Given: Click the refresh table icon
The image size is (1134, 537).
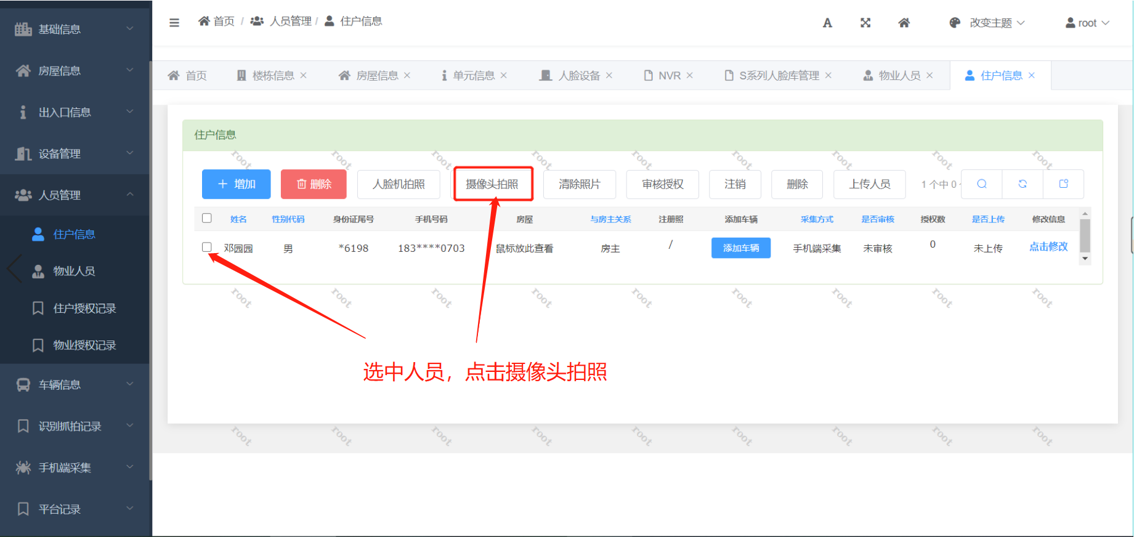Looking at the screenshot, I should tap(1023, 184).
